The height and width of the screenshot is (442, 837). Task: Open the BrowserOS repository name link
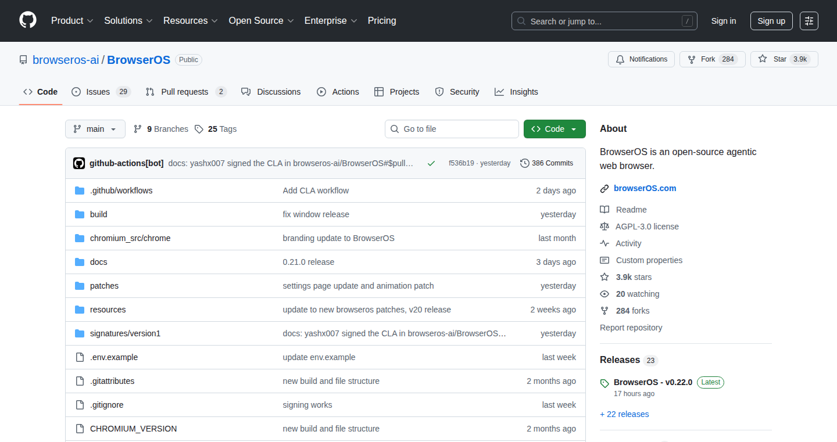click(139, 60)
